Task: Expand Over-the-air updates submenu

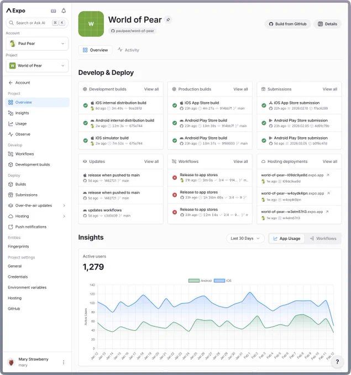Action: pos(64,206)
